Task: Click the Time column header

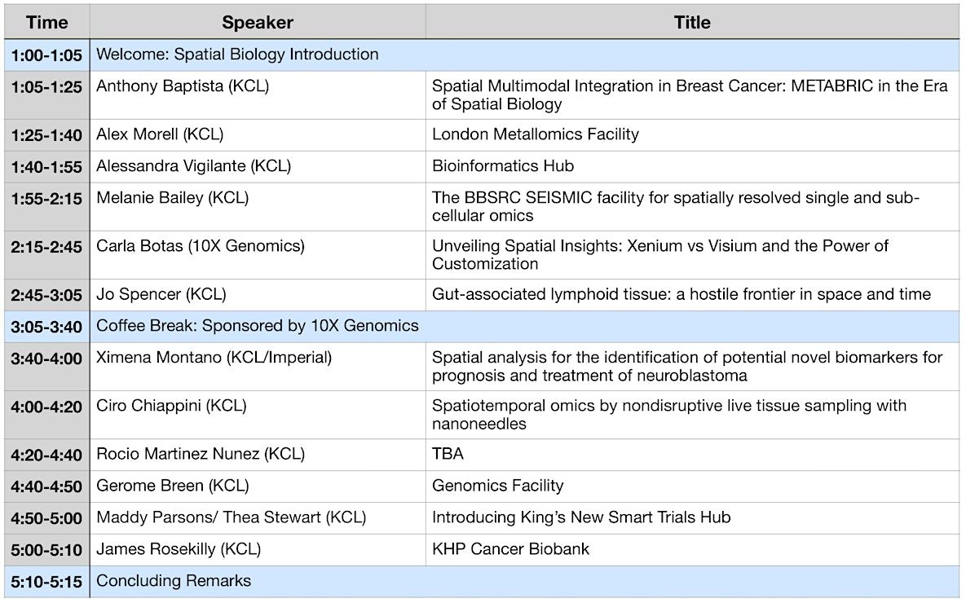Action: click(x=46, y=23)
